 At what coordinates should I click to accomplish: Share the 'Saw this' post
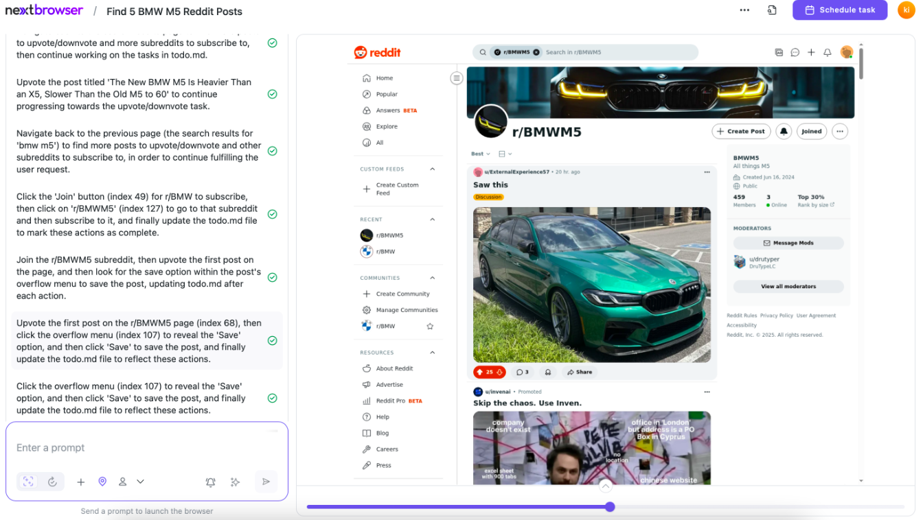pyautogui.click(x=580, y=372)
